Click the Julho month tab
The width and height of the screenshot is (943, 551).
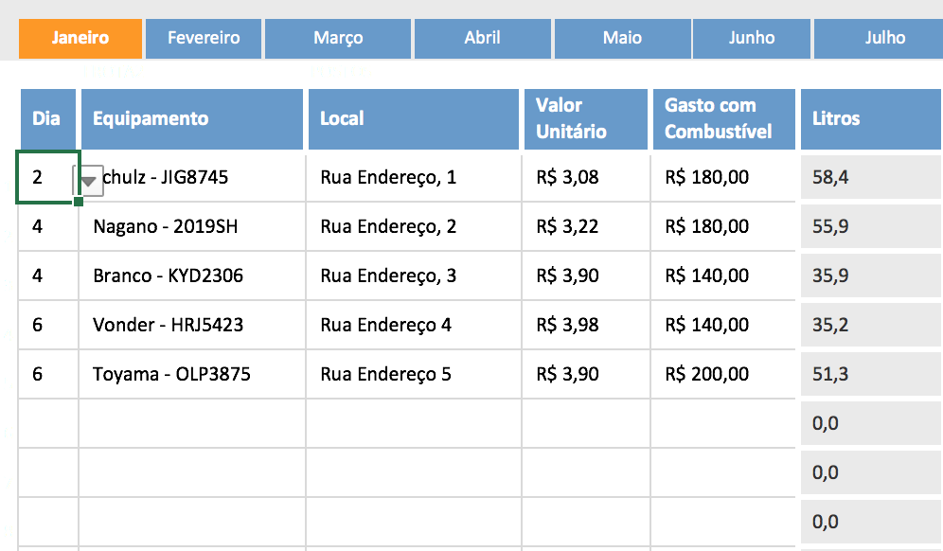(x=884, y=39)
